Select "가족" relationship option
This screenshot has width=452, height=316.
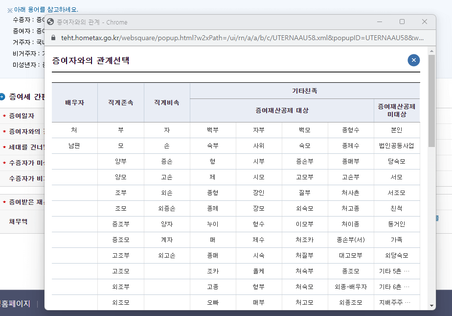point(396,240)
